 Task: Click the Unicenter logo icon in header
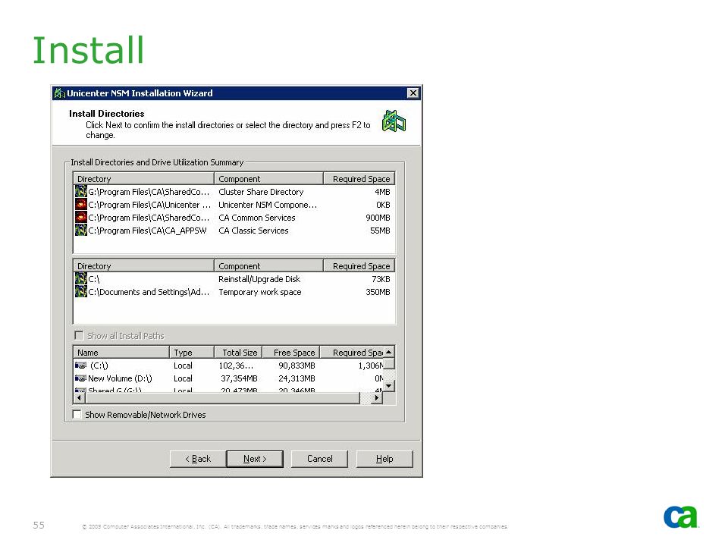394,121
